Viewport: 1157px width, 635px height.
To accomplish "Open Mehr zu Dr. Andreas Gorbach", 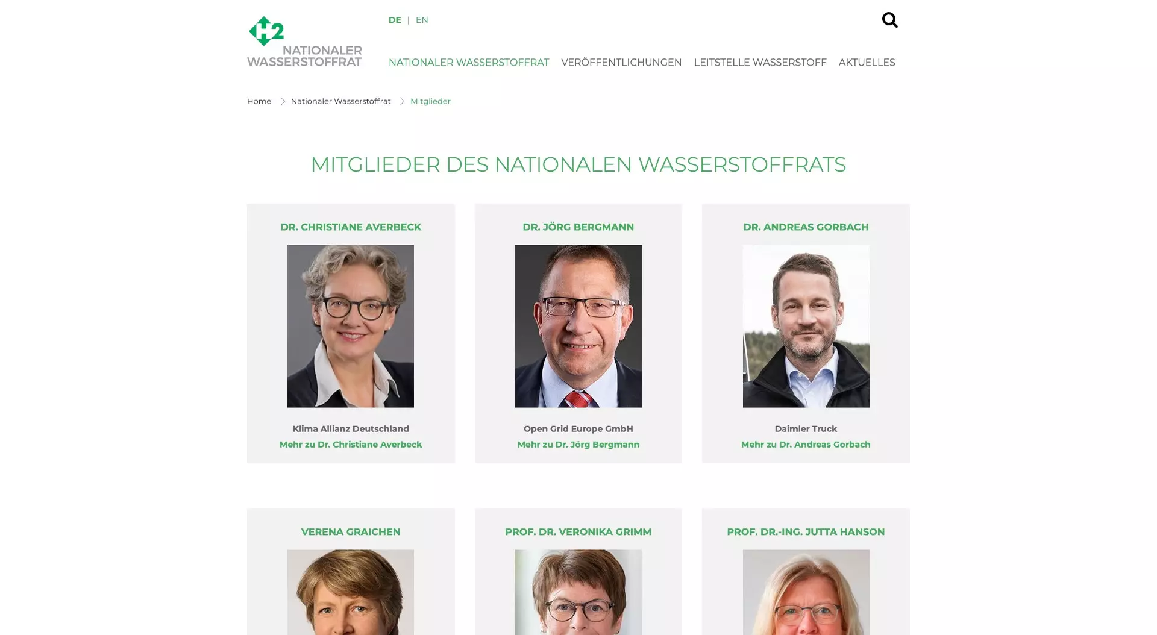I will click(806, 445).
